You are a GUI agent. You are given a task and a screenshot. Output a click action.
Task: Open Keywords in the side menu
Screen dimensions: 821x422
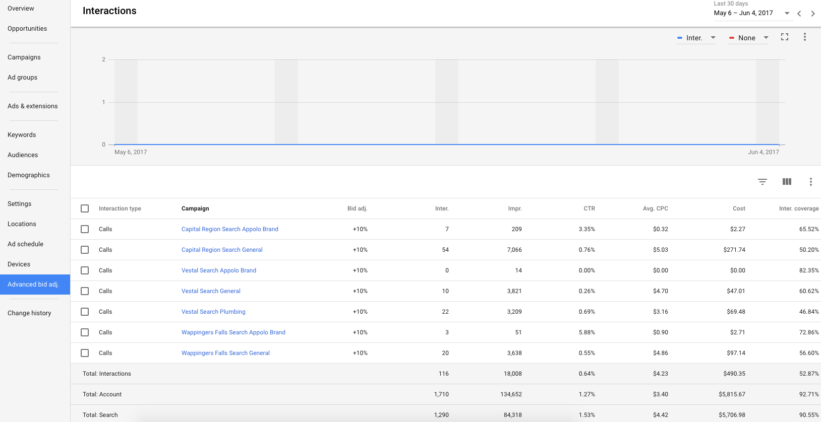tap(22, 135)
